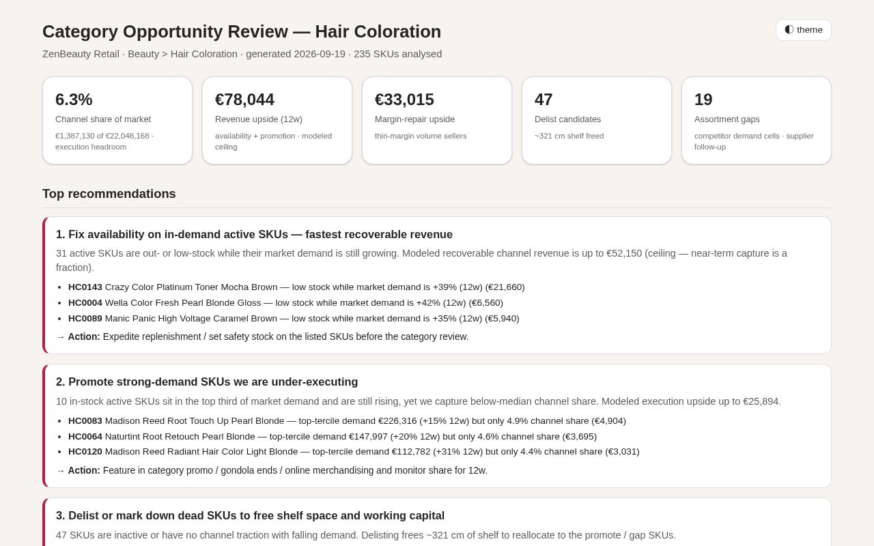Click the 'Top recommendations' section heading
This screenshot has width=874, height=546.
pos(109,194)
